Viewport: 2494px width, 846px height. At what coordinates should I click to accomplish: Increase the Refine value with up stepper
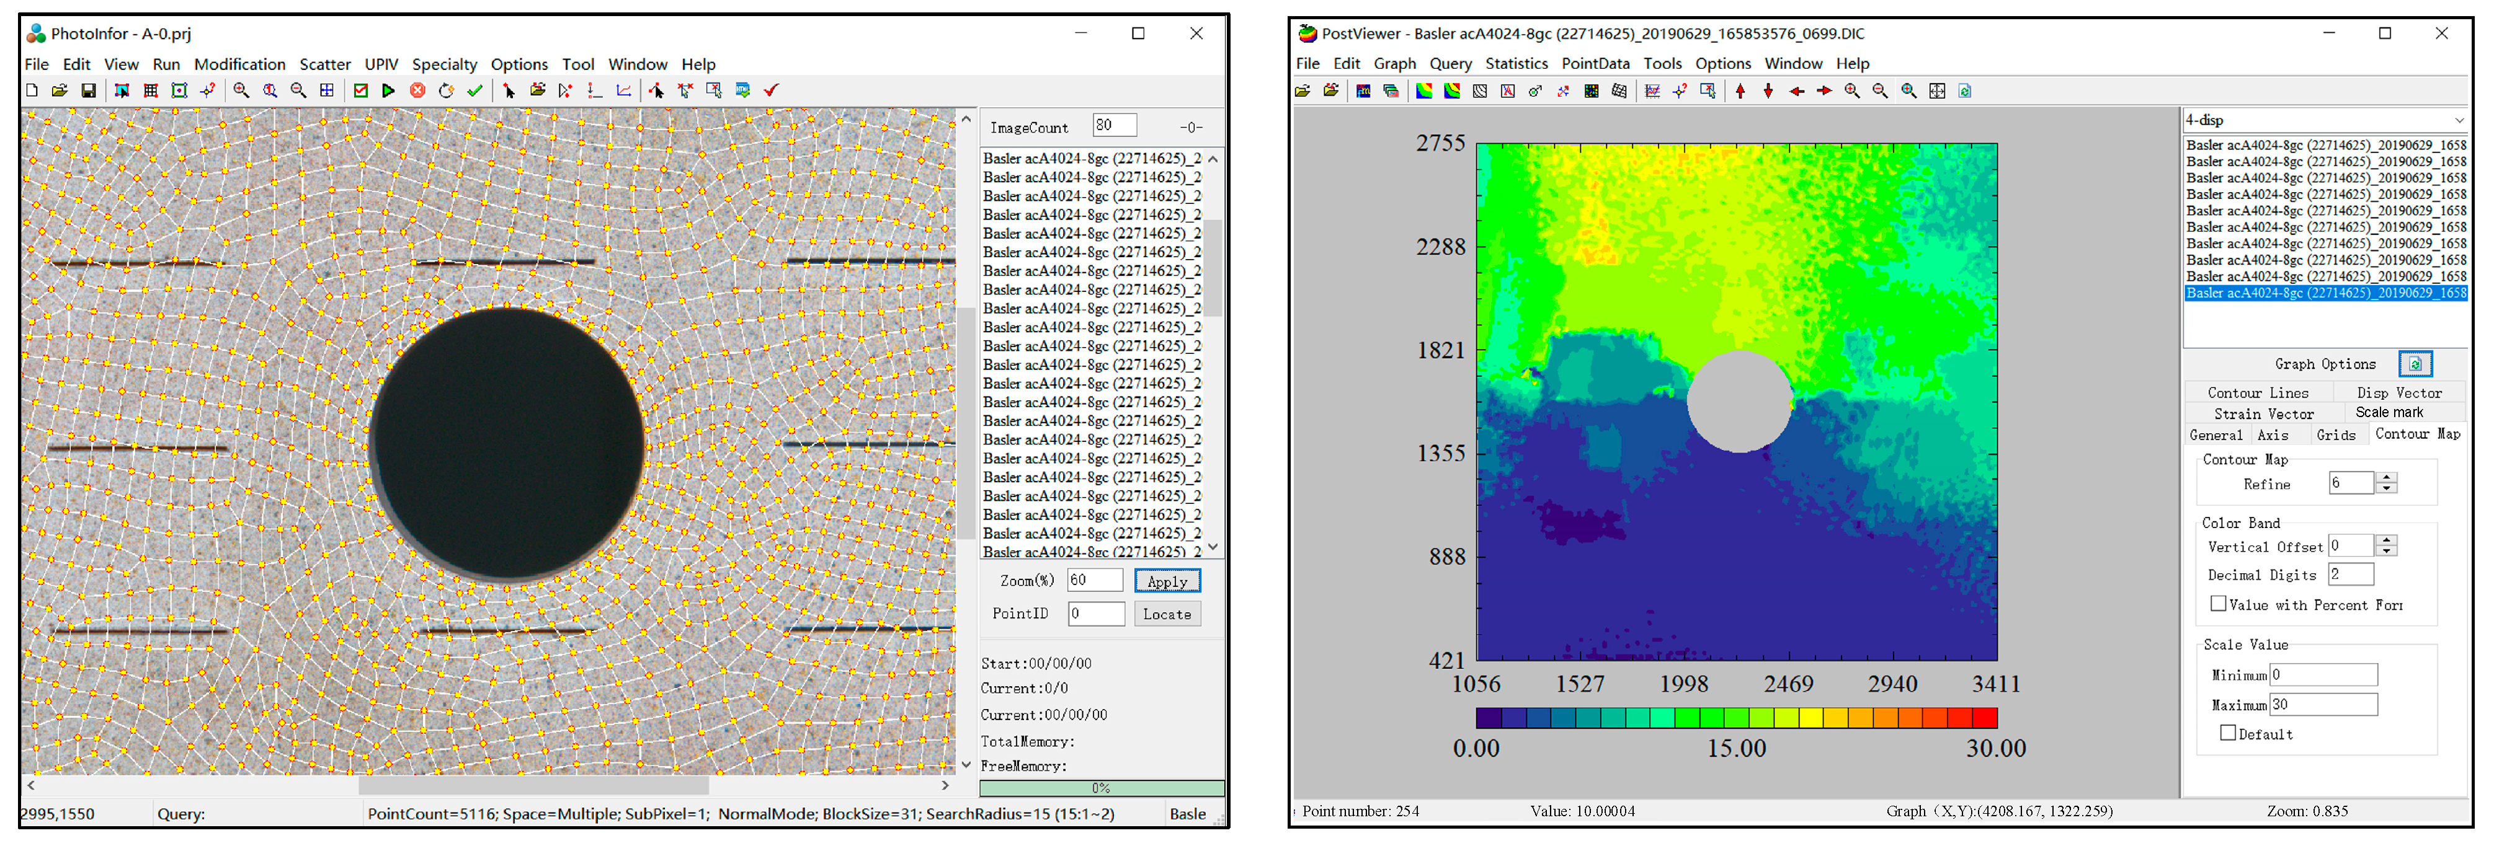tap(2387, 477)
